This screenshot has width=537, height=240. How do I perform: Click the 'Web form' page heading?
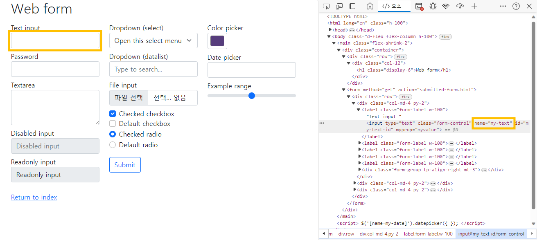coord(41,9)
